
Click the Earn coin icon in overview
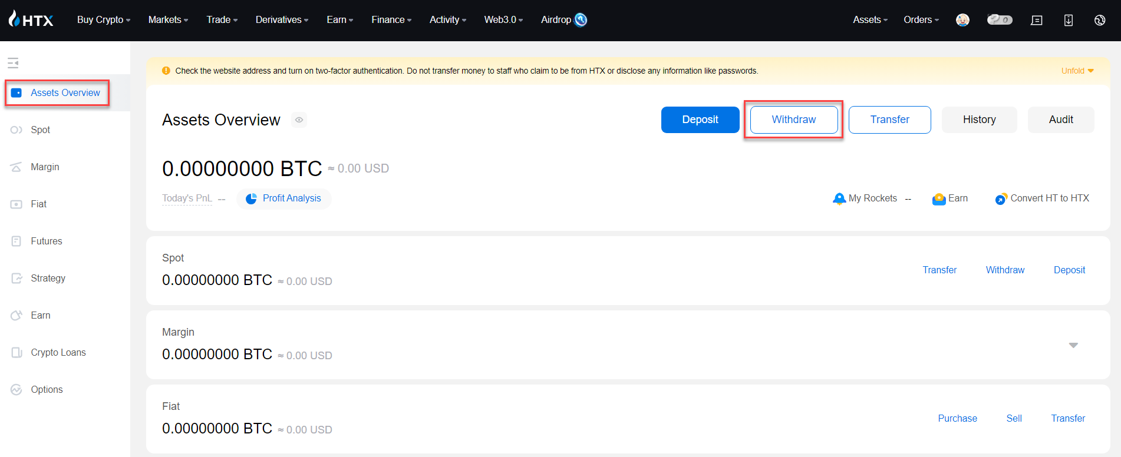tap(939, 199)
